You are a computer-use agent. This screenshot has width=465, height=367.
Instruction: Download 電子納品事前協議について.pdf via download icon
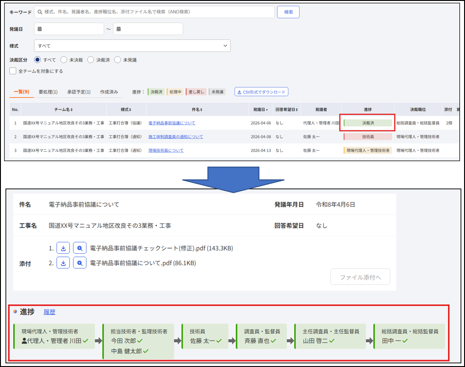[x=63, y=263]
